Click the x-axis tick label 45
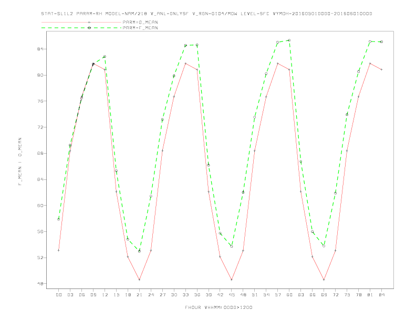416x321 pixels. click(x=232, y=295)
